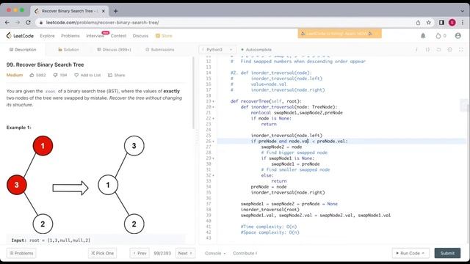Toggle the Autocomplete option
This screenshot has height=264, width=470.
pos(256,50)
